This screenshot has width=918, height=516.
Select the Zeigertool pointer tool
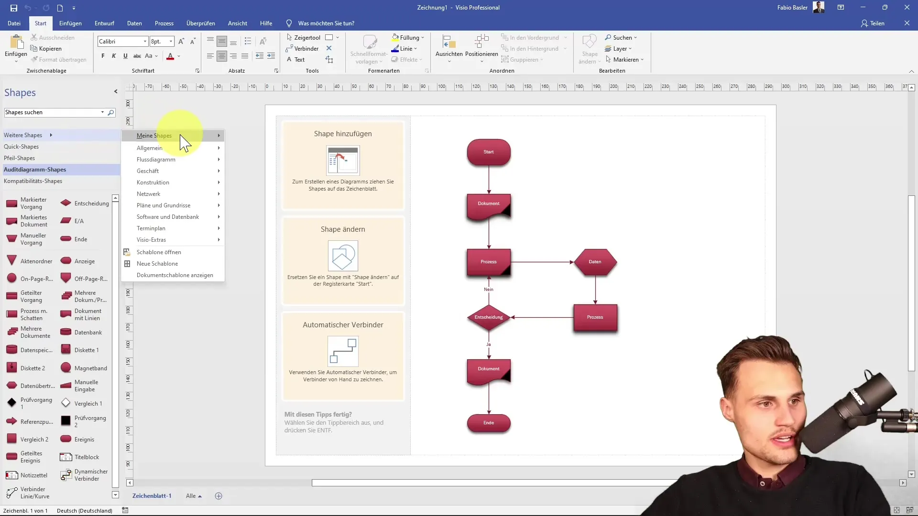(x=303, y=37)
